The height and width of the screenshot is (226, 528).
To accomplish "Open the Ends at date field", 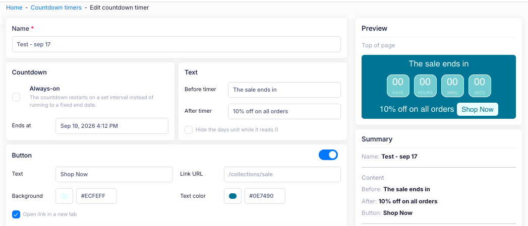I will (x=112, y=126).
